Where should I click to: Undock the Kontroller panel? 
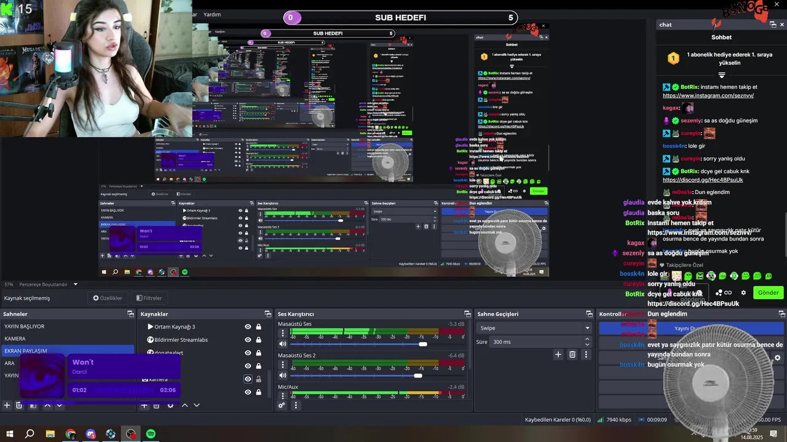tap(782, 314)
